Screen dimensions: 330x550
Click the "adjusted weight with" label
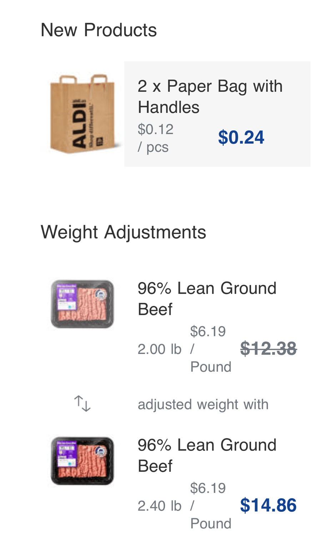pos(203,404)
